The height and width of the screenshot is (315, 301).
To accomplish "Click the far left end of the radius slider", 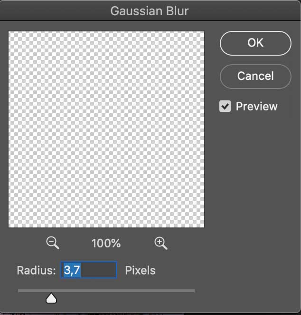I will tap(19, 291).
